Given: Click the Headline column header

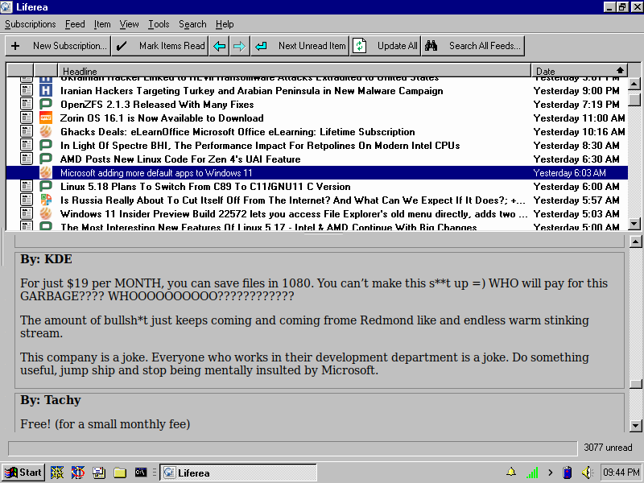Looking at the screenshot, I should 295,71.
